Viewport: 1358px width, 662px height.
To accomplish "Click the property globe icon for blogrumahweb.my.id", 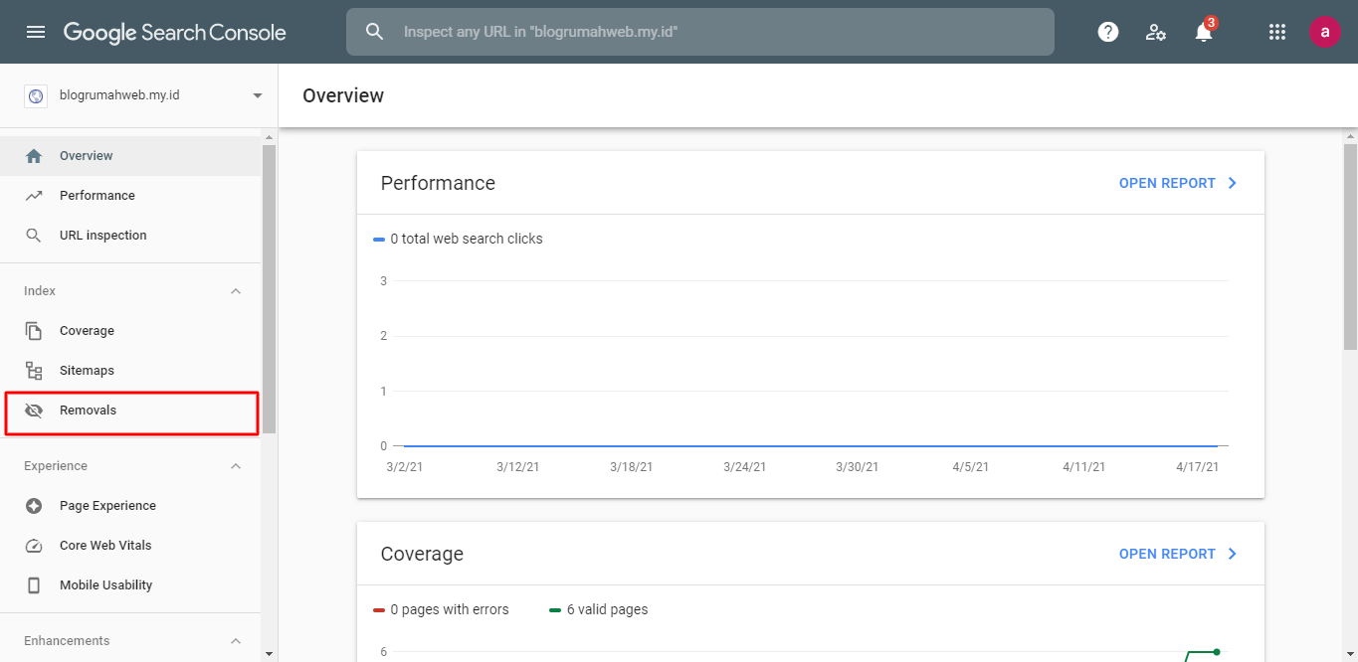I will pos(36,96).
